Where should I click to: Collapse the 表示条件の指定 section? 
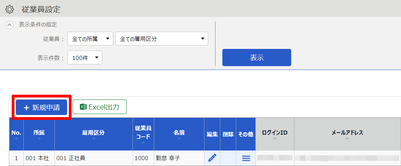tap(9, 25)
